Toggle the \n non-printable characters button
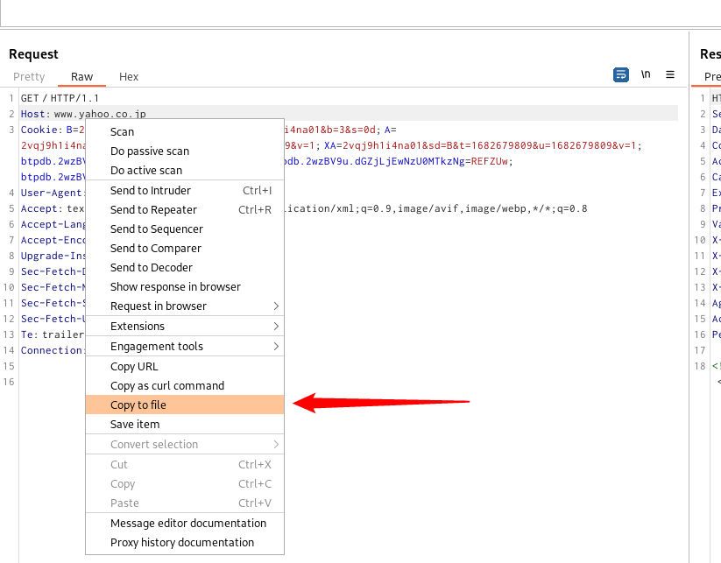Viewport: 721px width, 563px height. click(x=646, y=75)
